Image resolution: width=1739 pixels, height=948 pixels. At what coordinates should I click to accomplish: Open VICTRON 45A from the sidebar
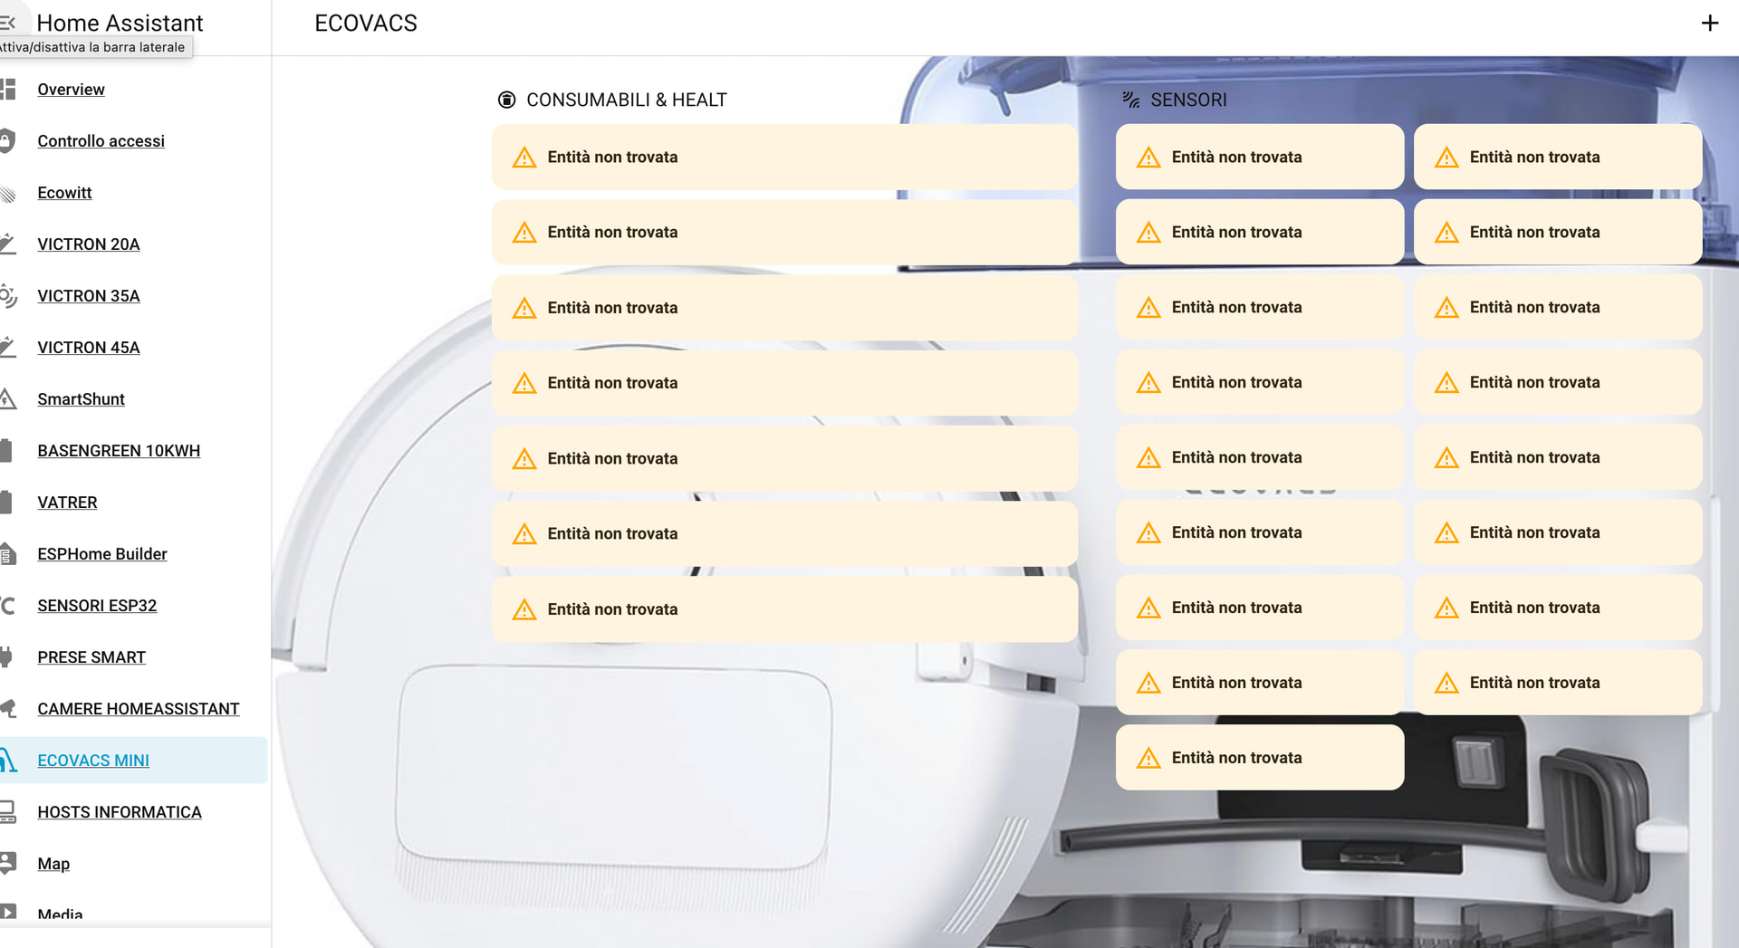(88, 347)
